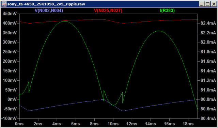Maximize the waveform window
Viewport: 218px width, 128px height.
coord(207,4)
